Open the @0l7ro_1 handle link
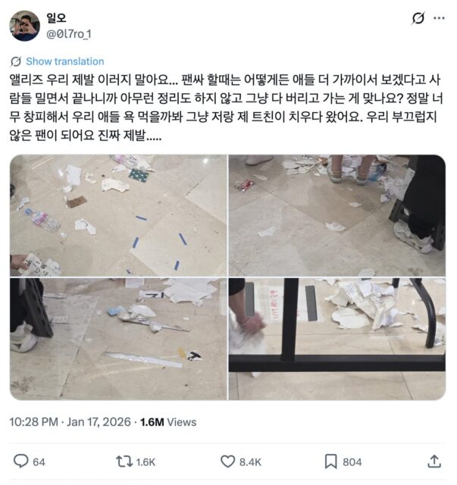The image size is (457, 485). coord(69,33)
